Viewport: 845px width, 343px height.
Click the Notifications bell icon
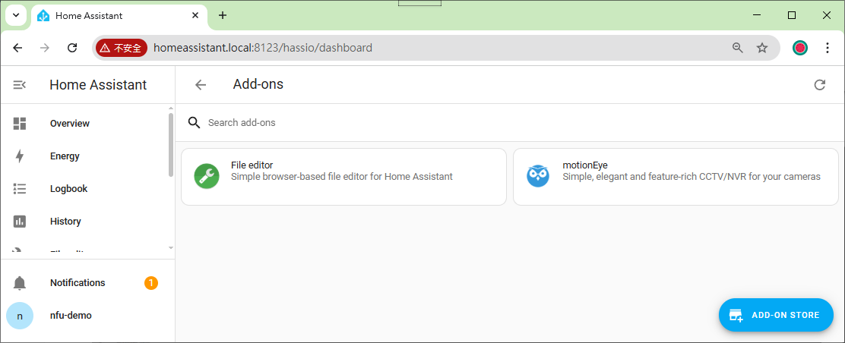(20, 283)
